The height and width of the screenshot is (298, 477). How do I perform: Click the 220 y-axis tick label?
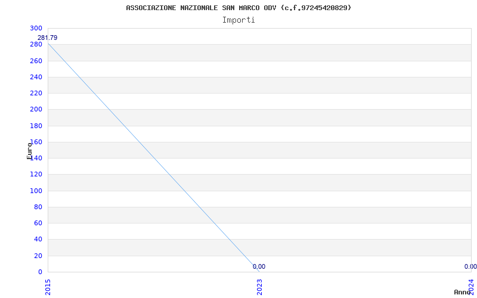point(36,93)
